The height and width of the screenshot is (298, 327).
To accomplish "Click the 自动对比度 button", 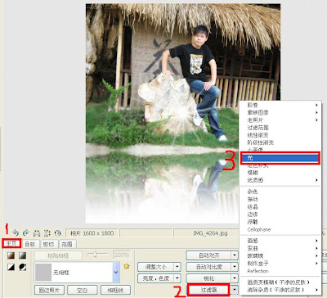I will (x=208, y=267).
